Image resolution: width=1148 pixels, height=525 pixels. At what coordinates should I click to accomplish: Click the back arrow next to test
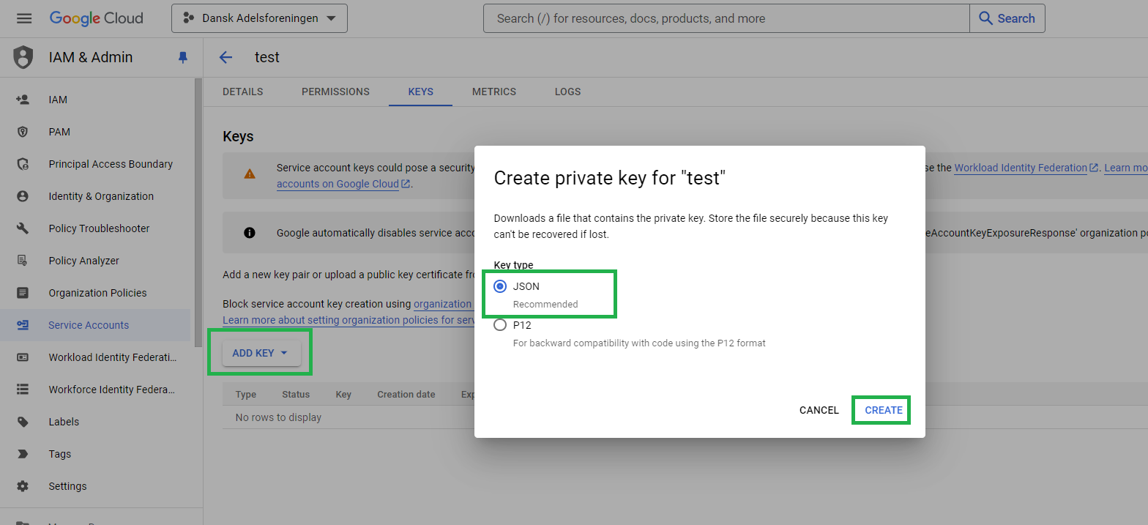[x=225, y=57]
